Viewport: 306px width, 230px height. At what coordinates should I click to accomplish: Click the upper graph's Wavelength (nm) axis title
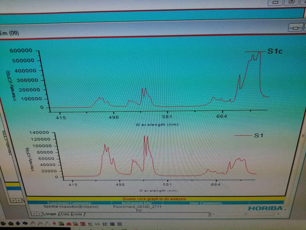[157, 124]
